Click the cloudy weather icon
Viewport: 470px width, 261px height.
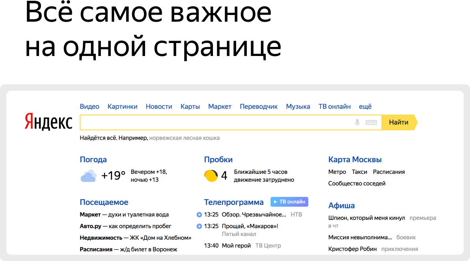coord(88,176)
